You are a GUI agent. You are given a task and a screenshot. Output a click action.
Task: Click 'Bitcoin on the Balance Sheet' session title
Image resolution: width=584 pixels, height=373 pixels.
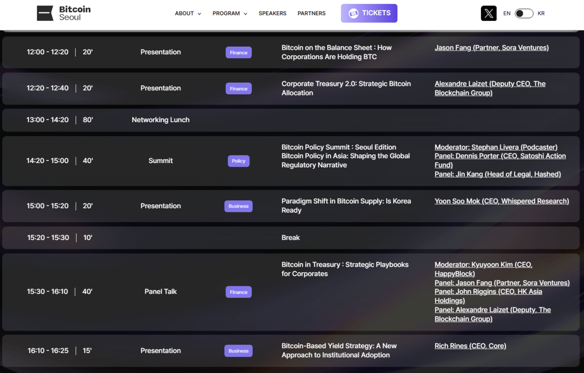337,52
